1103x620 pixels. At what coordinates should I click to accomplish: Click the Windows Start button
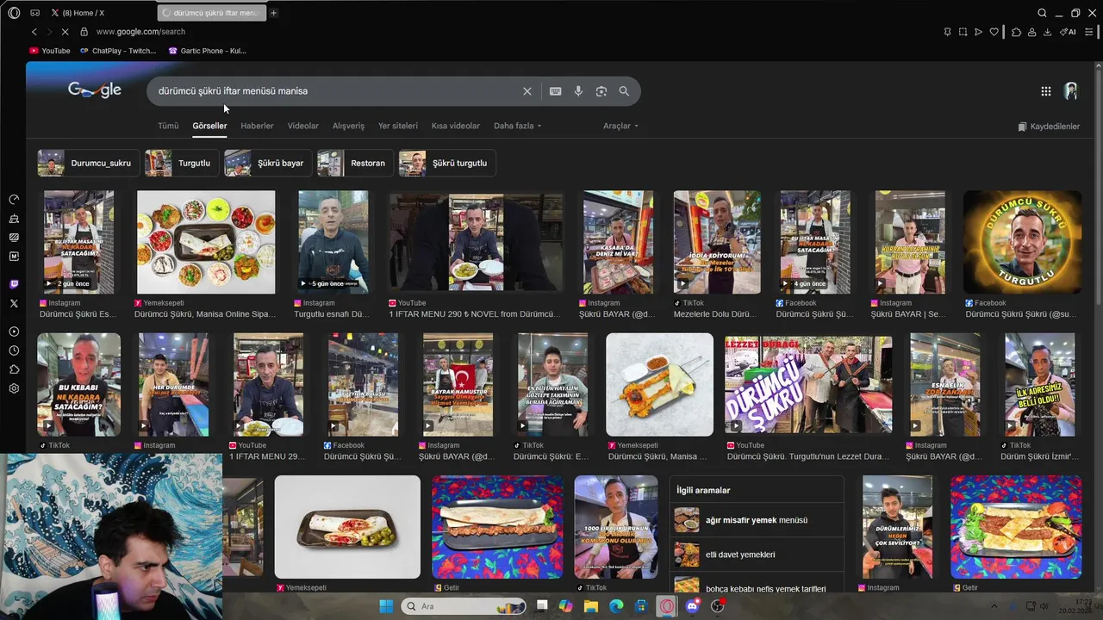(385, 606)
